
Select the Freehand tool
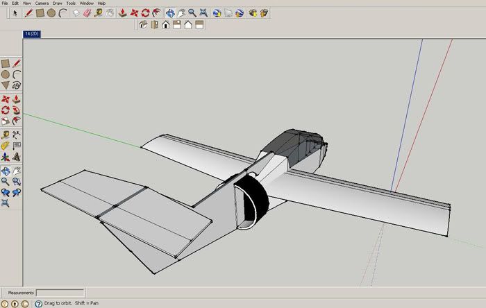[17, 85]
